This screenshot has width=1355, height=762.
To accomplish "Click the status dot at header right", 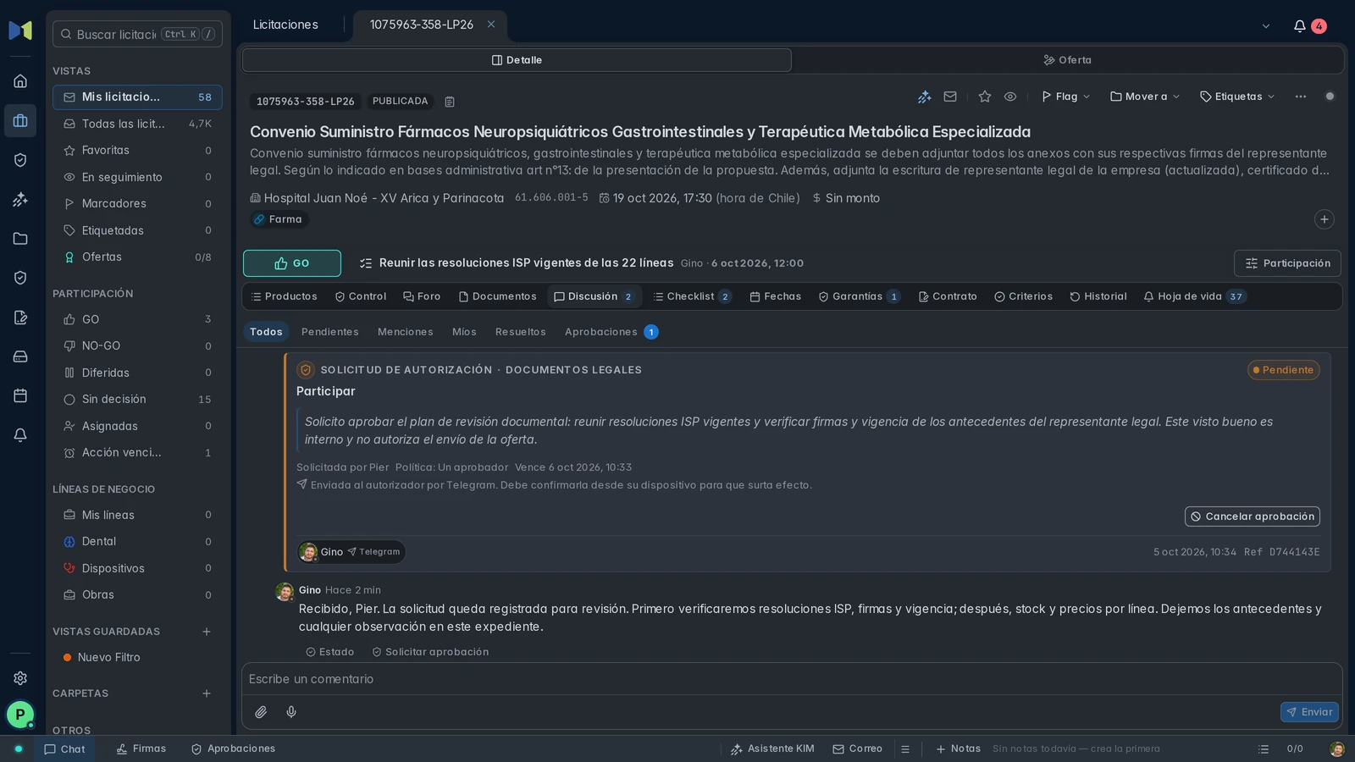I will [x=1330, y=97].
